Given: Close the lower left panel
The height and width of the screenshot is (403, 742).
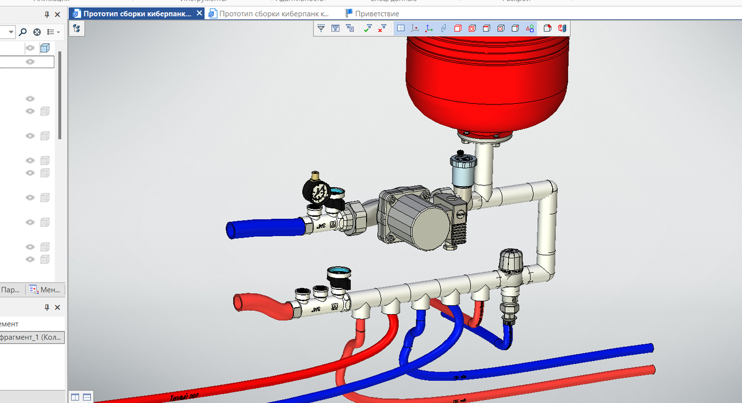Looking at the screenshot, I should 58,307.
